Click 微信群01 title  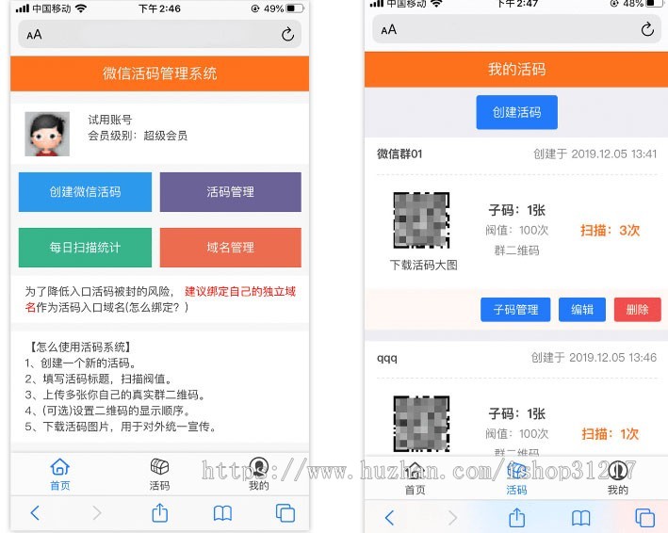(399, 153)
